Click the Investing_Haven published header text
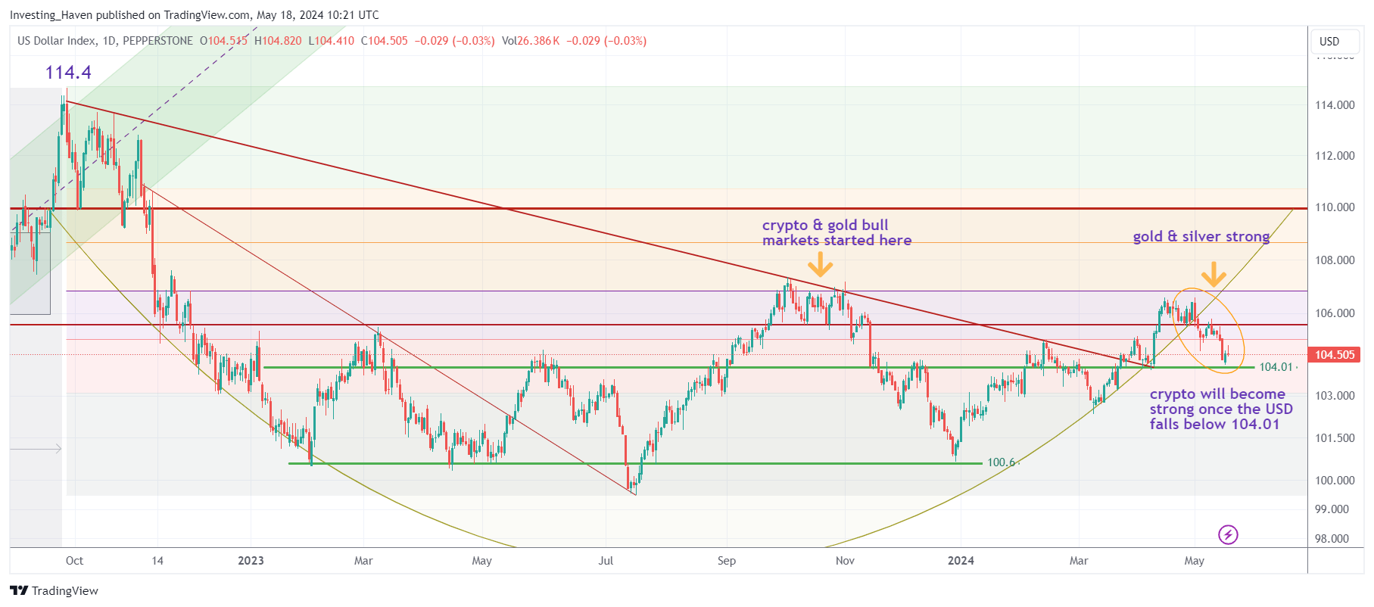 pos(195,15)
